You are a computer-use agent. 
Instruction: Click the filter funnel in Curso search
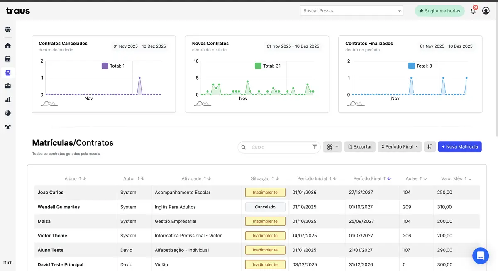click(315, 147)
